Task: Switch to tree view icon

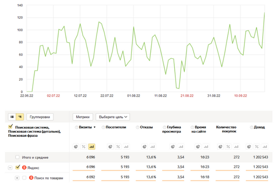Action: 20,117
